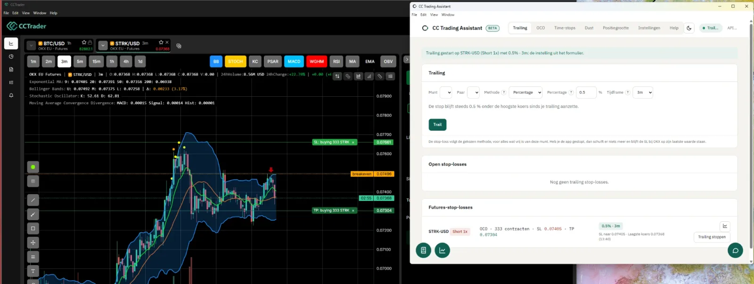Viewport: 754px width, 284px height.
Task: Click the ruler icon above the chart
Action: [x=380, y=76]
